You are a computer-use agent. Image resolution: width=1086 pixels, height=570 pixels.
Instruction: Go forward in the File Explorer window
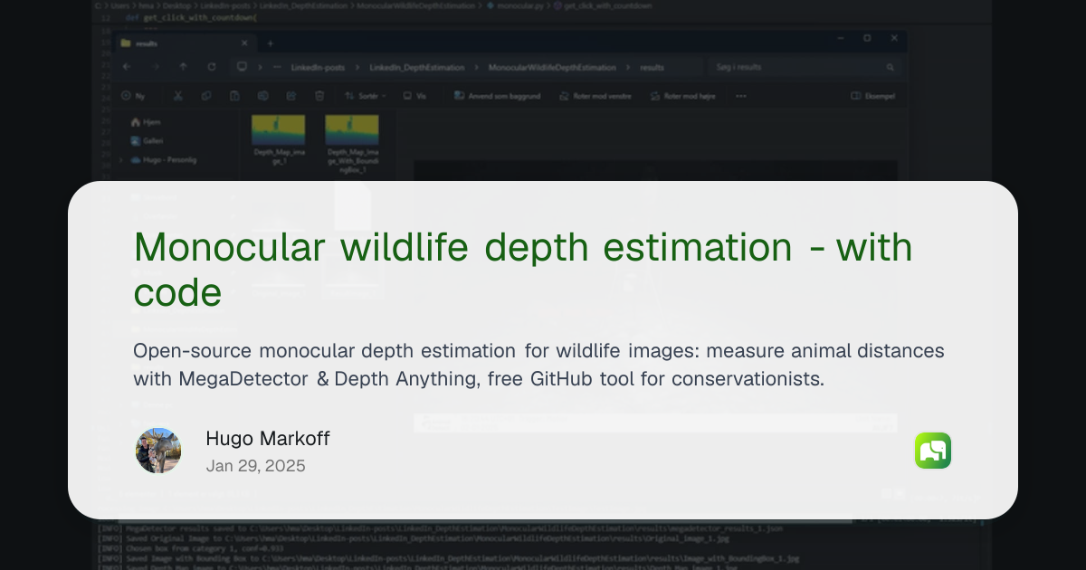coord(155,67)
